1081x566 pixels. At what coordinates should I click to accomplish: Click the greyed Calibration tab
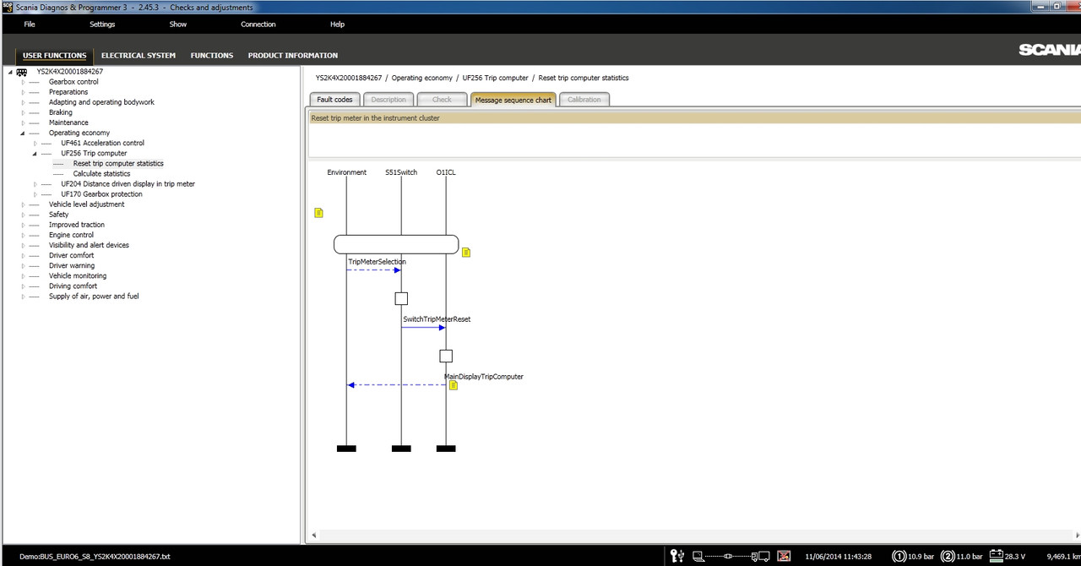point(584,100)
